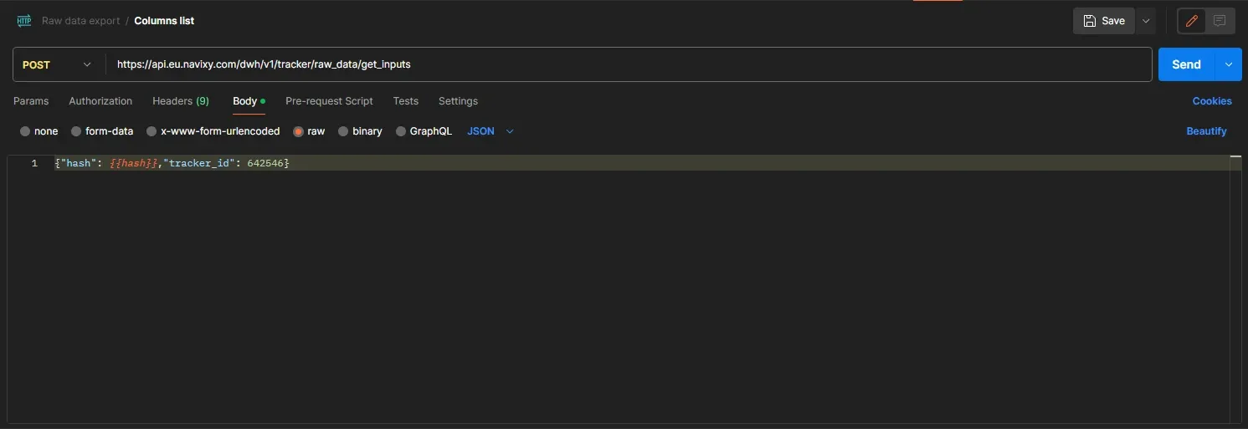Viewport: 1248px width, 429px height.
Task: Expand the Save options arrow
Action: pos(1146,21)
